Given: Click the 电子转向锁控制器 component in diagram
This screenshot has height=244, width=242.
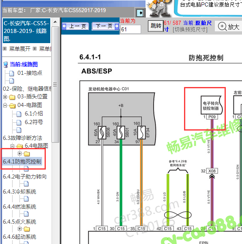Looking at the screenshot, I should tap(211, 105).
